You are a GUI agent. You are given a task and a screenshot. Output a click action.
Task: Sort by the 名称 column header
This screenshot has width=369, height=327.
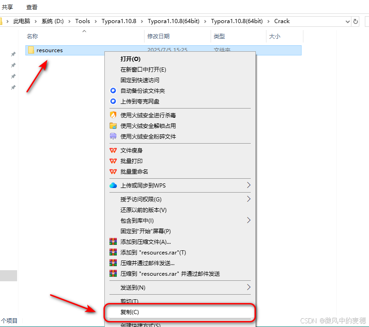[x=32, y=36]
